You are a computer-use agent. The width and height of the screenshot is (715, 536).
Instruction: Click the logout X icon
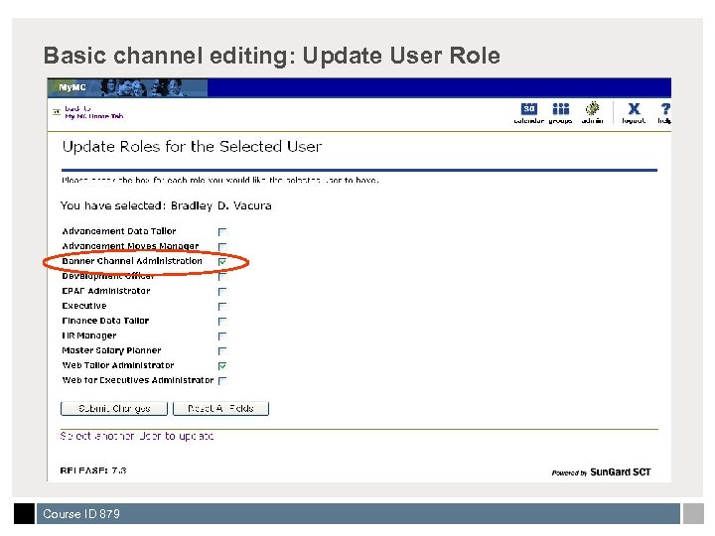(634, 109)
